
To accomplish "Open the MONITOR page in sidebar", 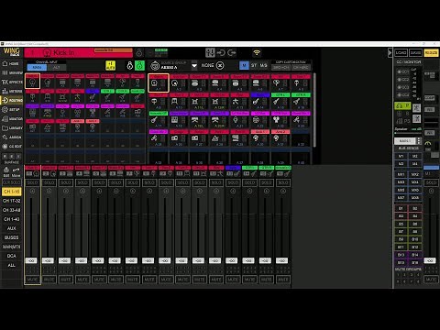I will click(11, 118).
